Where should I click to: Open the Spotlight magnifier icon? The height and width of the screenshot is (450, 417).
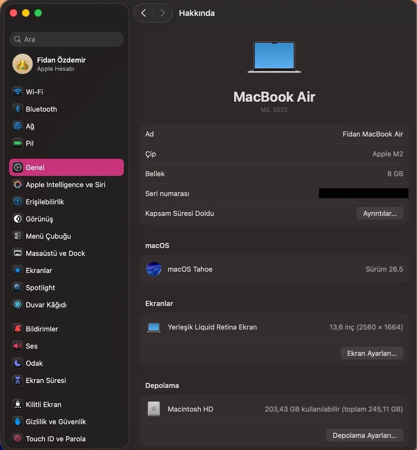[18, 287]
